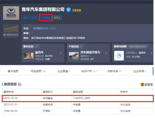Switch to 关联关系 tab
This screenshot has width=155, height=118.
pos(114,71)
